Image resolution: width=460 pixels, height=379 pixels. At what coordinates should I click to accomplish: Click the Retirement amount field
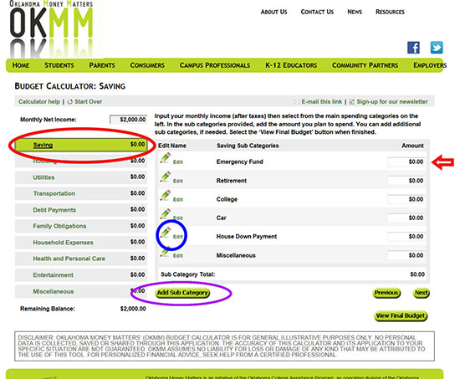(x=406, y=181)
